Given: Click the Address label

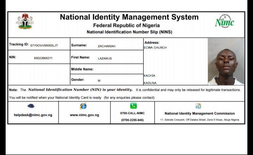Looking at the screenshot, I should point(152,42).
